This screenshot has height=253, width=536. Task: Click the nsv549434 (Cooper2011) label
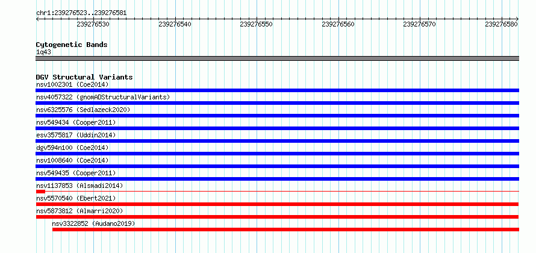coord(76,122)
